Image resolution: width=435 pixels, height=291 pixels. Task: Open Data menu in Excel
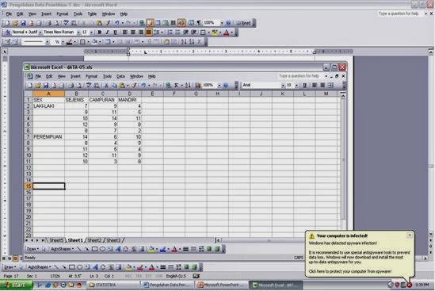pyautogui.click(x=120, y=76)
